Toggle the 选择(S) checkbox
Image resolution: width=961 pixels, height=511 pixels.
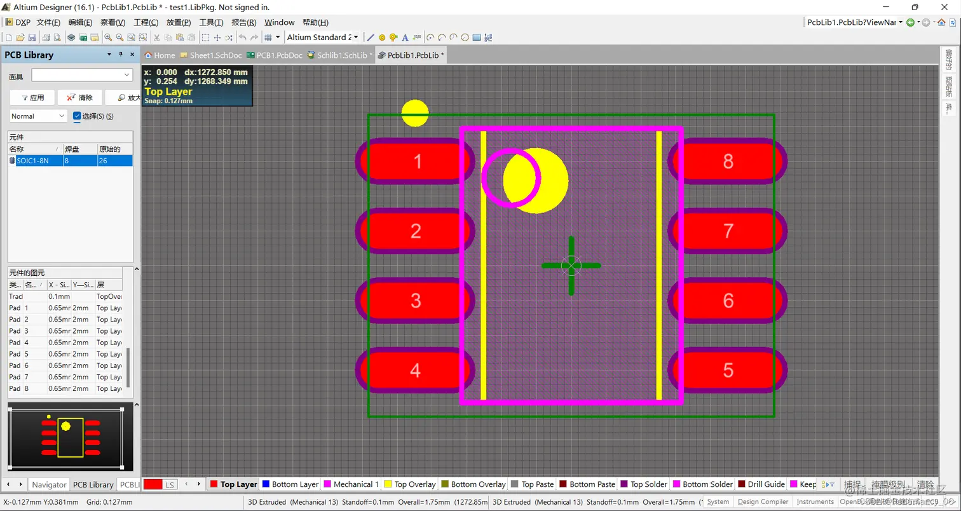point(78,116)
